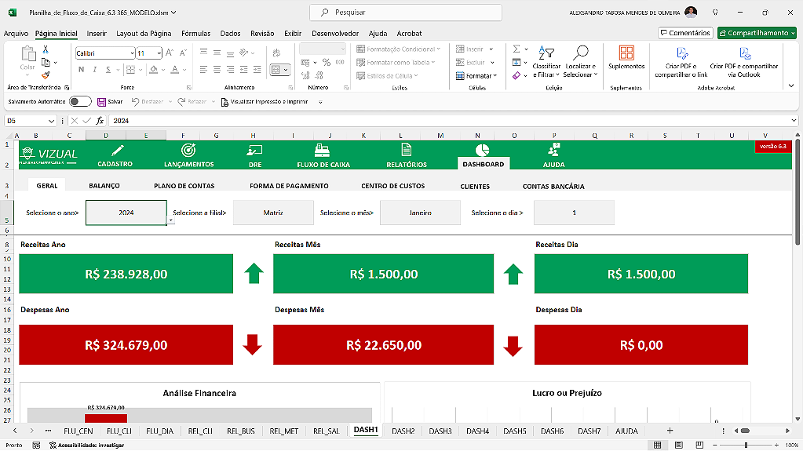Click the Suplementos add-ins icon

coord(626,53)
